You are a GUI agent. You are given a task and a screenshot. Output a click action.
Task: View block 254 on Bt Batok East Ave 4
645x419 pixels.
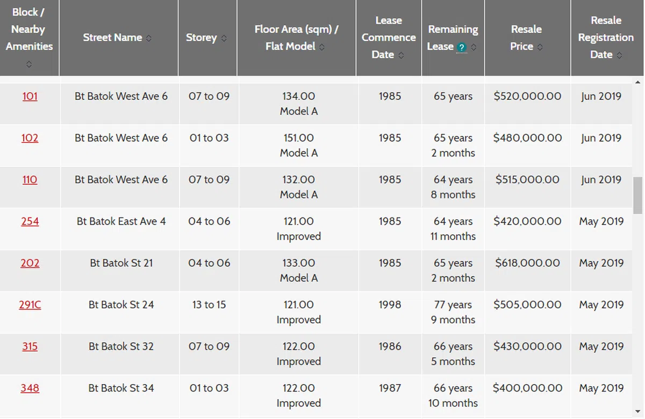coord(30,221)
